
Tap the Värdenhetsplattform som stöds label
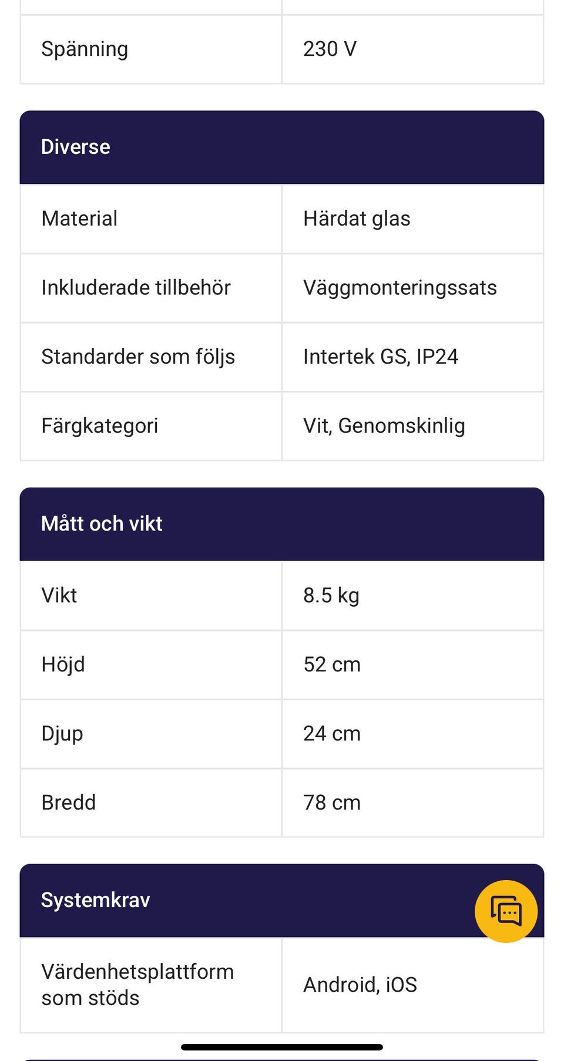click(x=137, y=985)
